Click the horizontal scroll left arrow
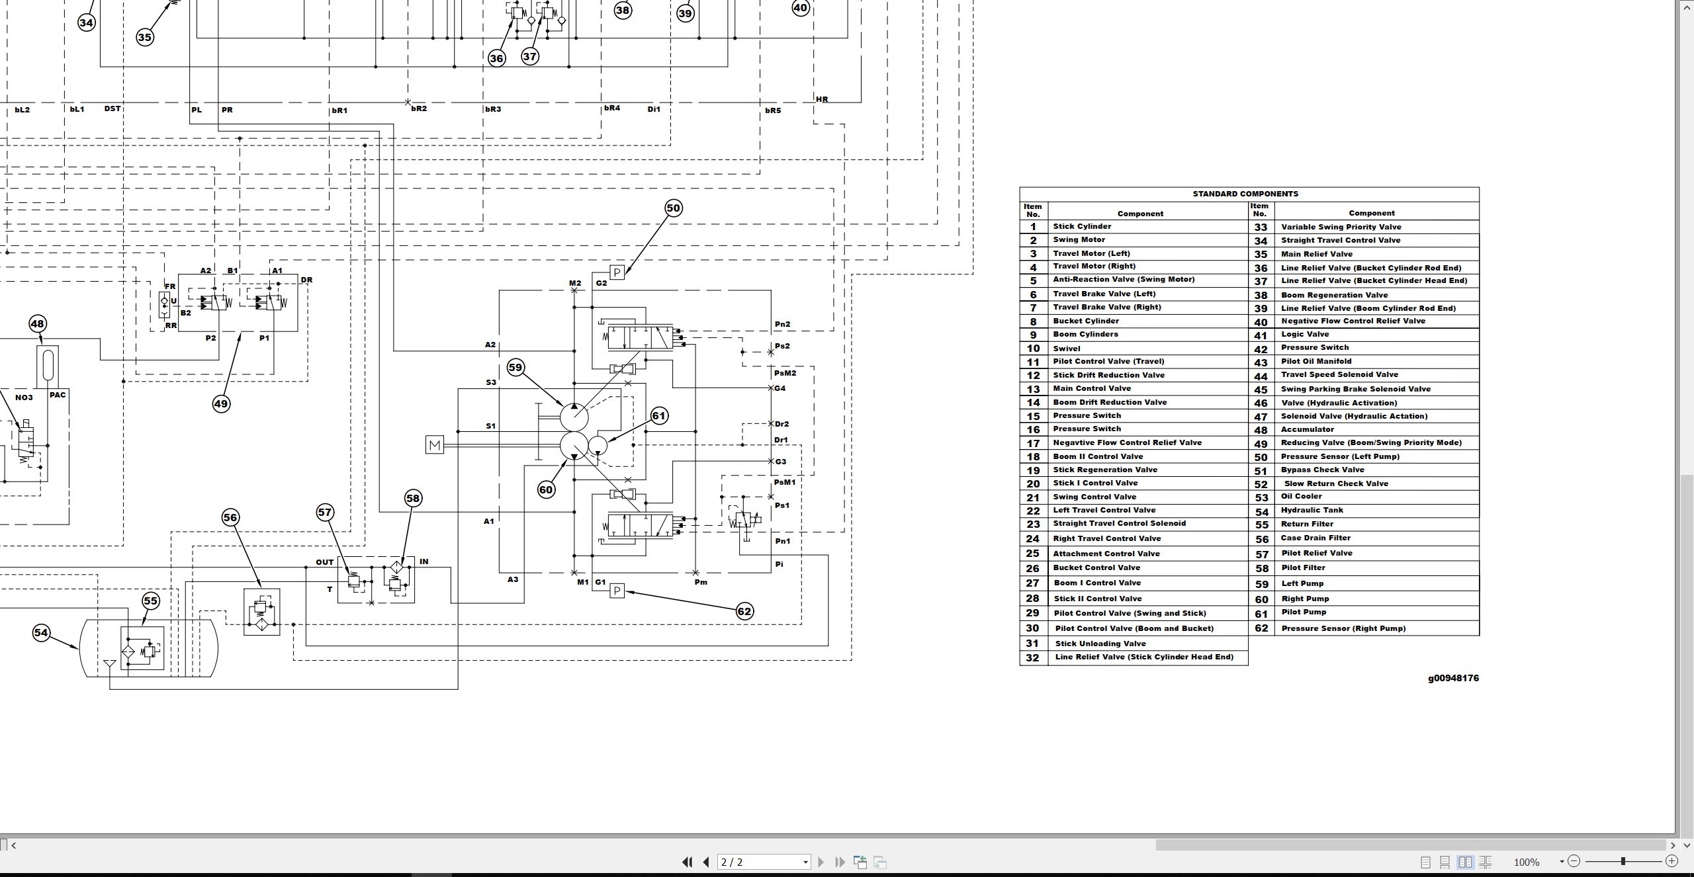The width and height of the screenshot is (1694, 877). pyautogui.click(x=14, y=845)
